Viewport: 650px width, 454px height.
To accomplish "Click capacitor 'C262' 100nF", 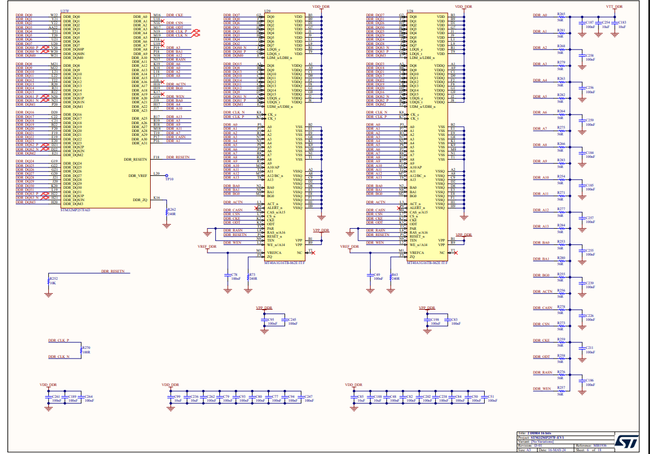I will coord(203,398).
